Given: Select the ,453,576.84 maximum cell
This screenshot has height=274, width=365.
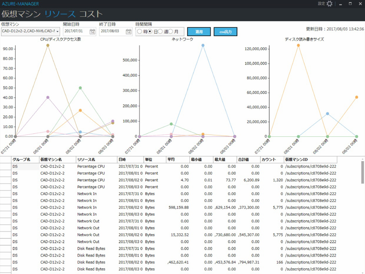Looking at the screenshot, I should tap(225, 262).
